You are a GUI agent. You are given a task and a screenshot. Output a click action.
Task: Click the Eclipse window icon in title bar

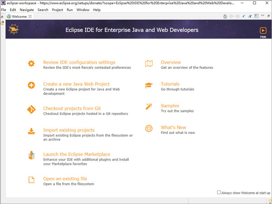click(x=3, y=3)
